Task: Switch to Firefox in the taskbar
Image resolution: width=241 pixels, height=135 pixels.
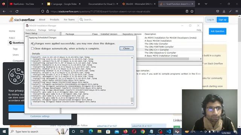Action: point(125,132)
